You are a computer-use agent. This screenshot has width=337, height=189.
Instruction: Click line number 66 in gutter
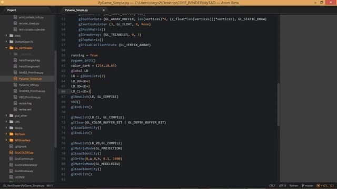(63, 91)
